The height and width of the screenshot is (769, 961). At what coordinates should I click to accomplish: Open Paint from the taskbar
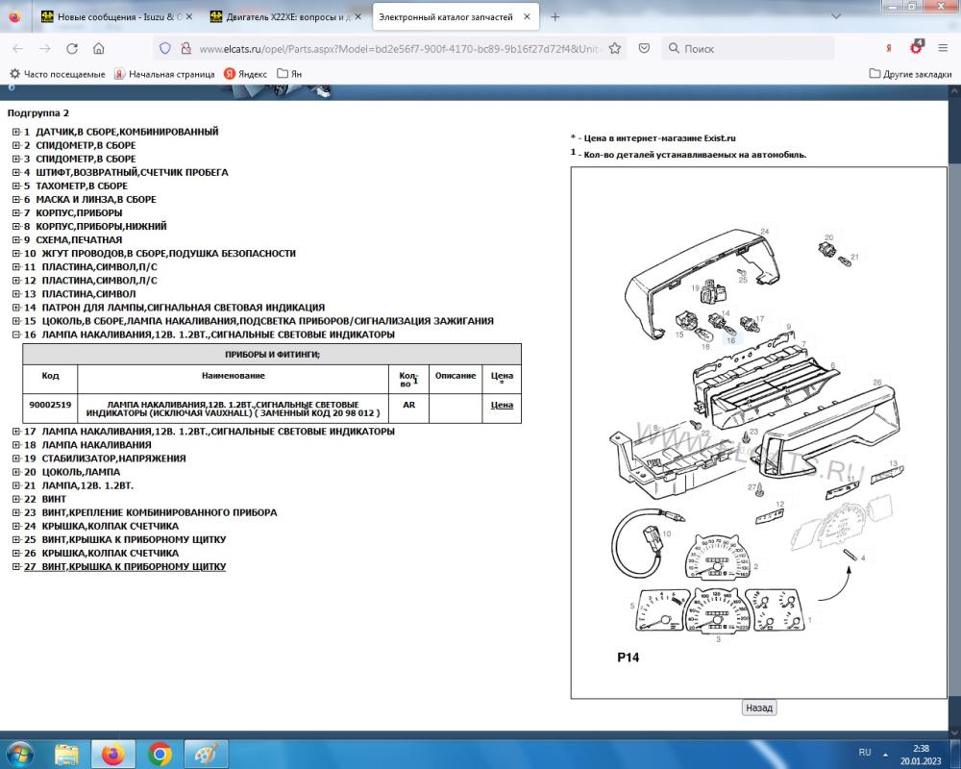[x=206, y=754]
